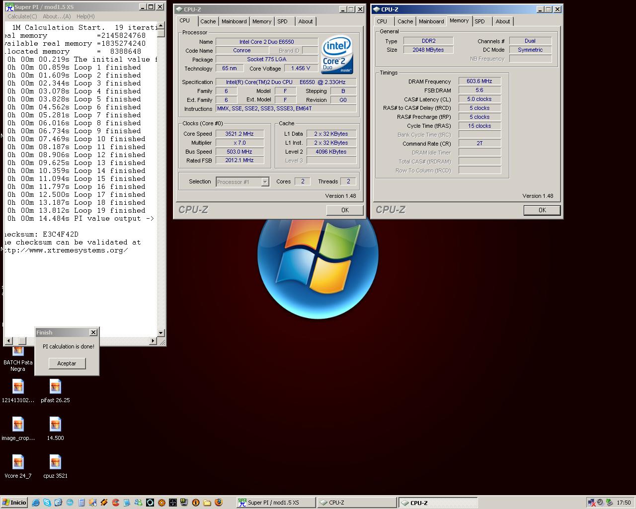The height and width of the screenshot is (509, 636).
Task: Click Super PI horizontal scrollbar right arrow
Action: tap(153, 341)
